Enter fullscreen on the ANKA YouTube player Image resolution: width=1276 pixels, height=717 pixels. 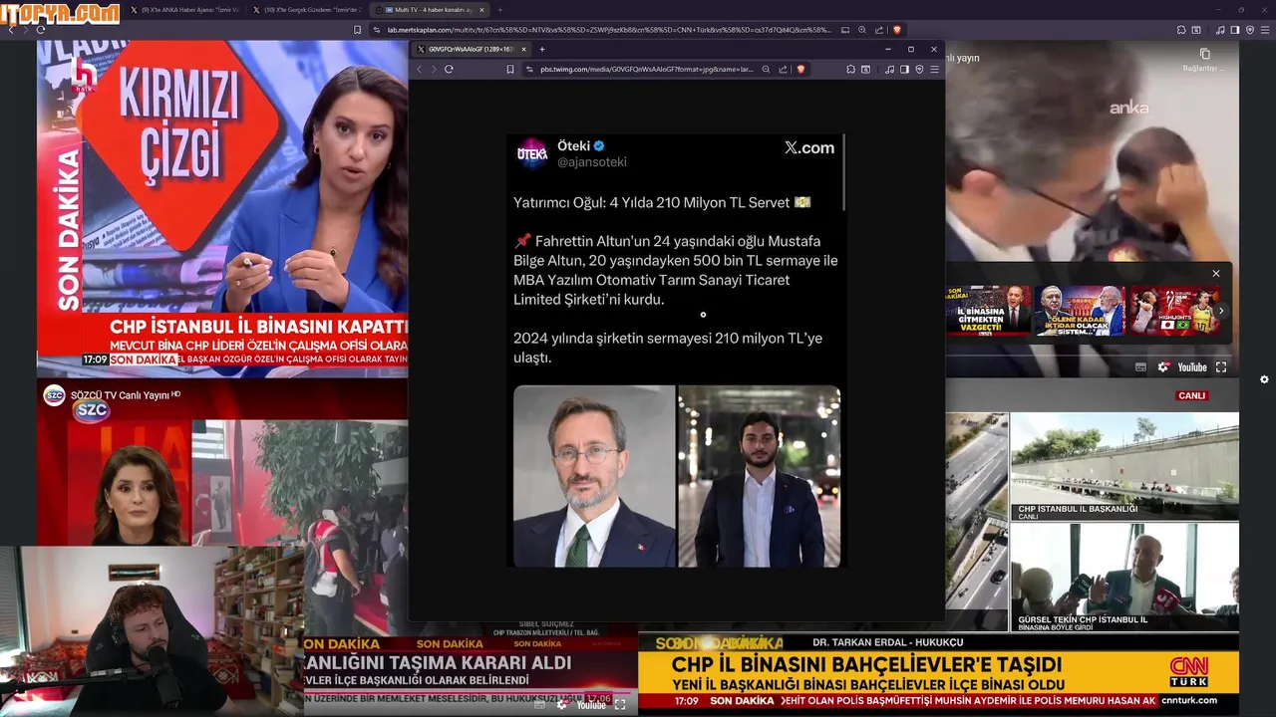coord(1221,366)
